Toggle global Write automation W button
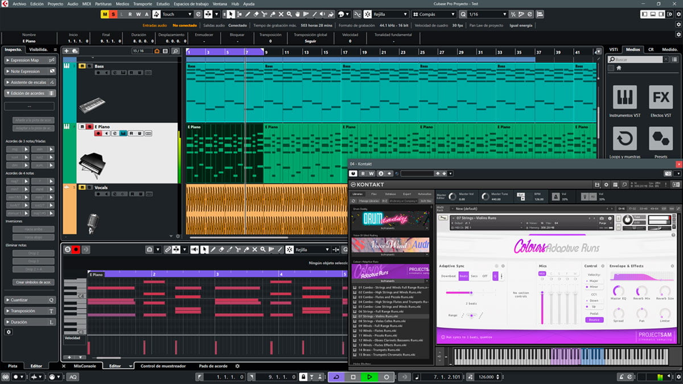 138,14
